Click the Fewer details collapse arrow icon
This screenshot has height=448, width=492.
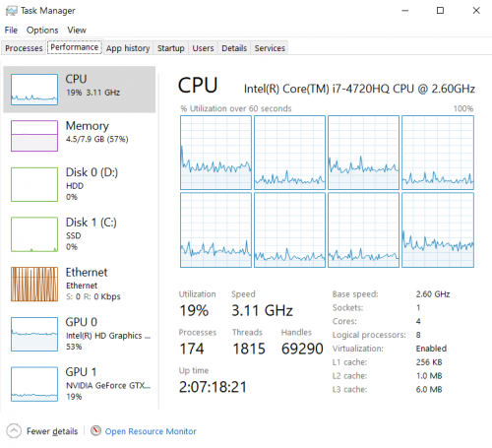tap(14, 431)
